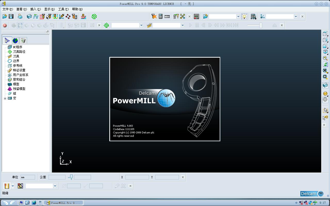
Task: Click the green toolpath icon in main toolbar
Action: point(94,16)
